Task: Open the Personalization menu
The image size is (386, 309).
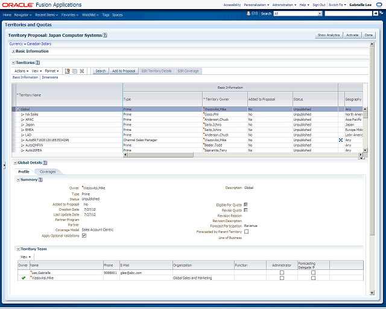Action: click(256, 5)
